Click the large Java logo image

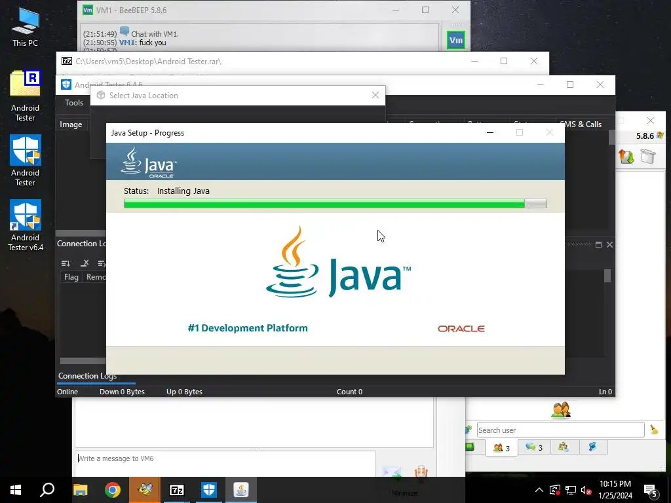338,263
